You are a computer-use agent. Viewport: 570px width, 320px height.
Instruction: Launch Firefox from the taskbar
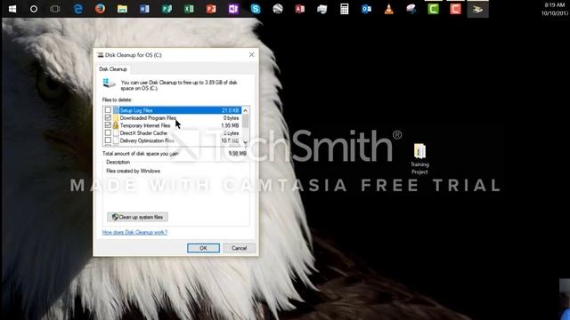100,9
